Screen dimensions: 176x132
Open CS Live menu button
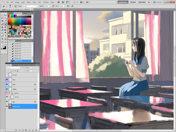(x=158, y=2)
